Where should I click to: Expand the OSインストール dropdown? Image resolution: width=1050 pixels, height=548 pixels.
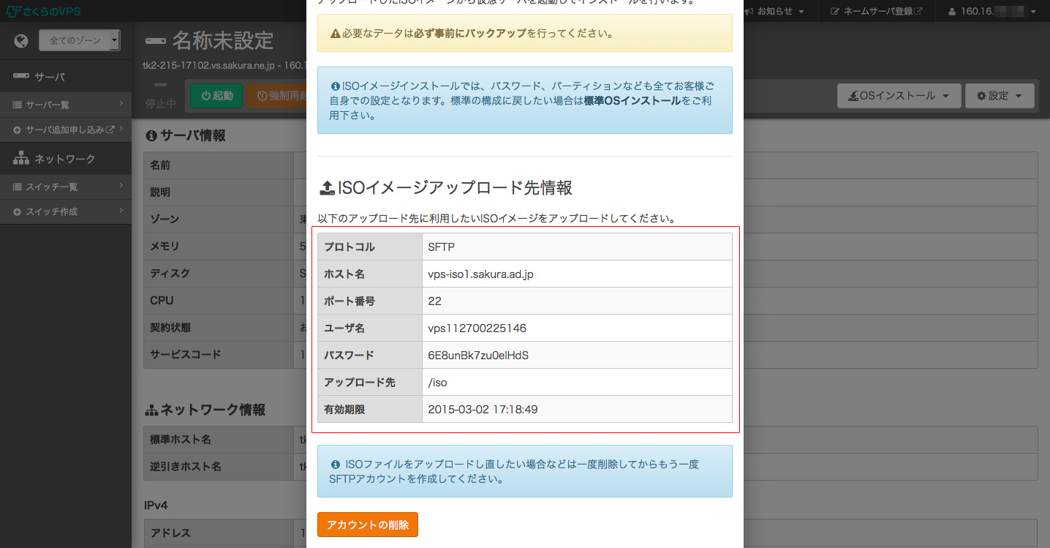(x=899, y=96)
